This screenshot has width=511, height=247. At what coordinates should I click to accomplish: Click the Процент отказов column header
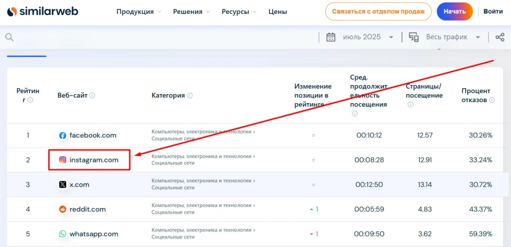[476, 96]
